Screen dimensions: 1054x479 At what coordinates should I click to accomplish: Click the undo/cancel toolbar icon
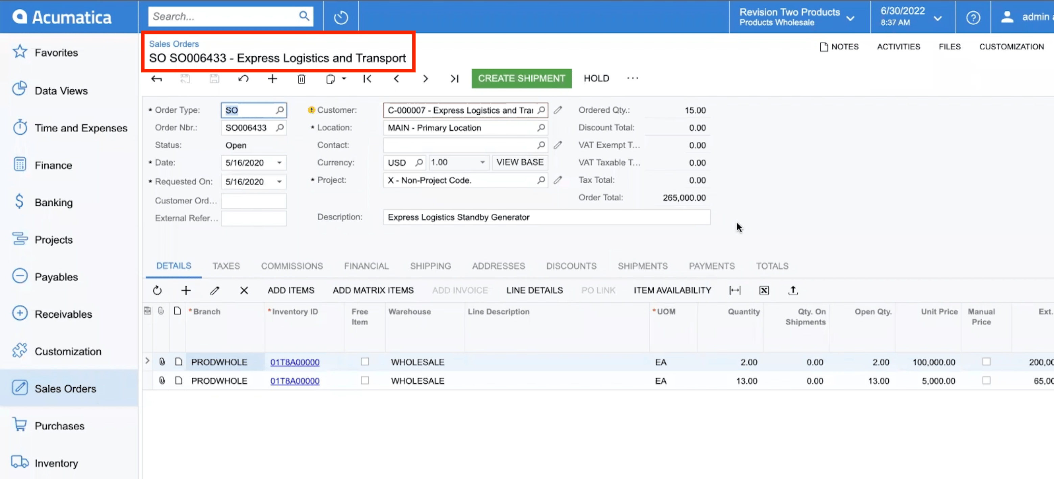[243, 78]
